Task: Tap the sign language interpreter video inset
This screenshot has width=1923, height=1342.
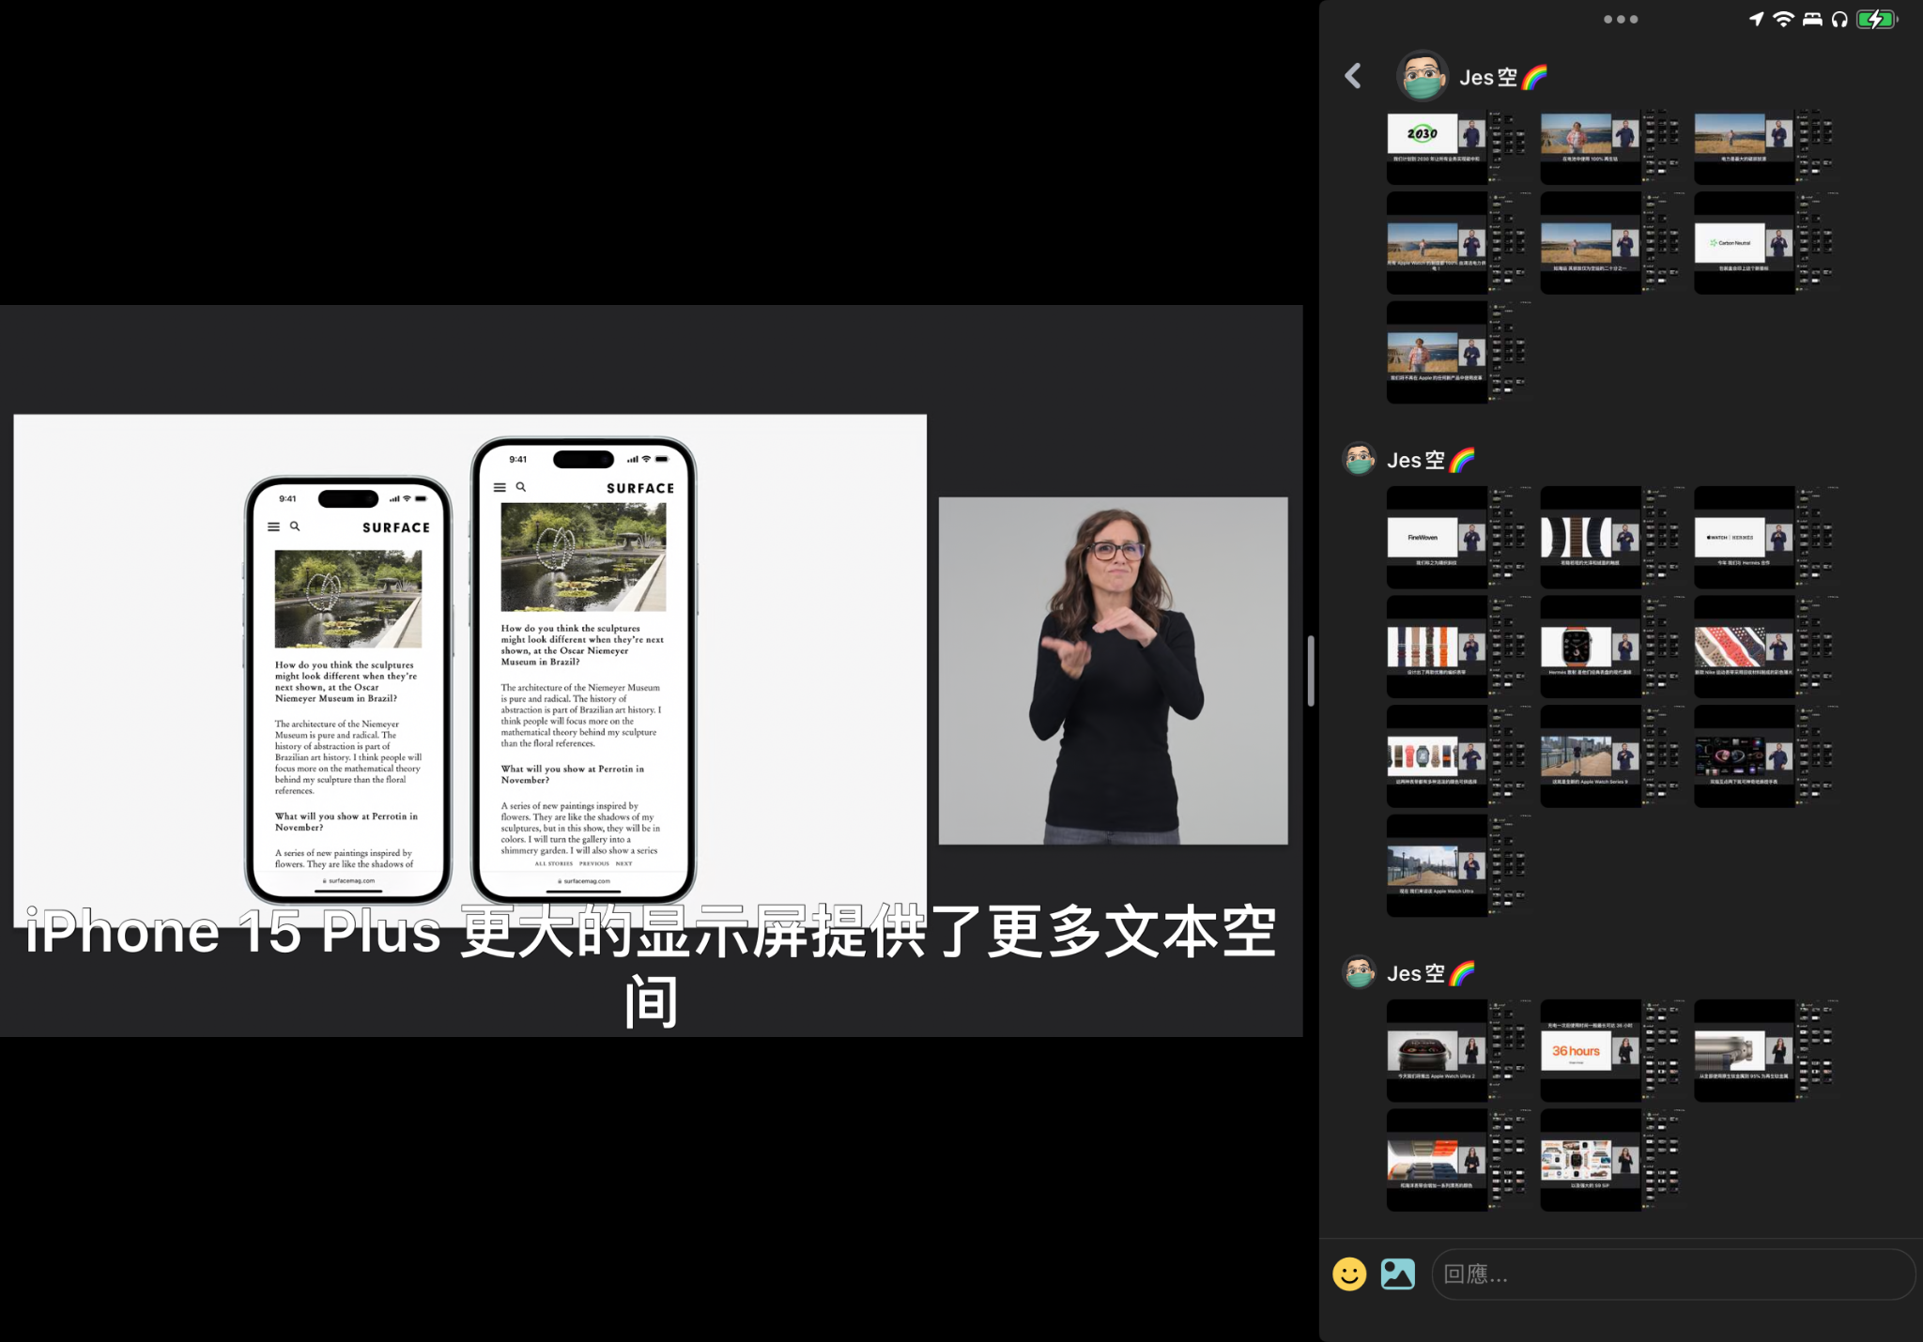Action: coord(1114,670)
